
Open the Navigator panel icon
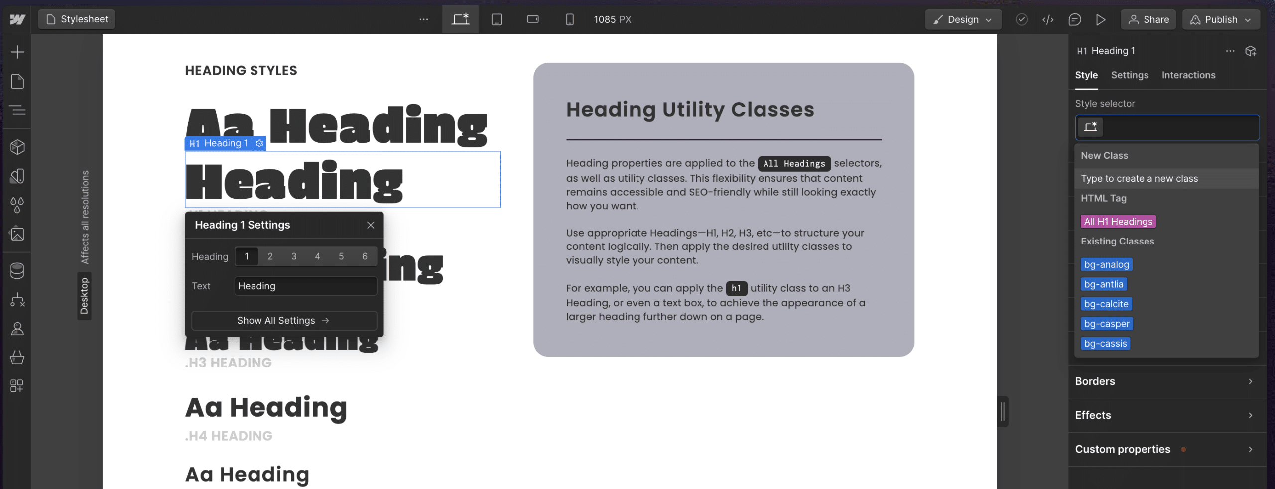pos(17,110)
